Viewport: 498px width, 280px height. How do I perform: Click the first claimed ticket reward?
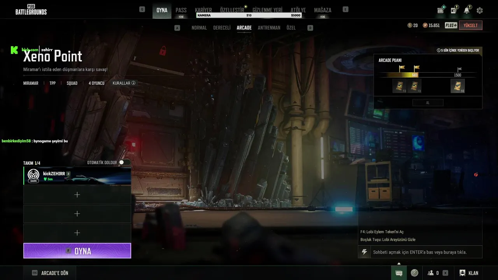tap(400, 86)
